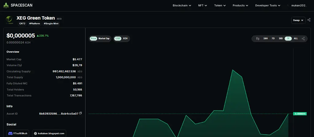This screenshot has width=314, height=137.
Task: Click the #Single Mint tag
Action: coord(51,24)
